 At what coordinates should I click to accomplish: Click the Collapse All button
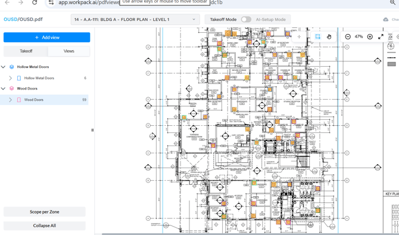[45, 225]
